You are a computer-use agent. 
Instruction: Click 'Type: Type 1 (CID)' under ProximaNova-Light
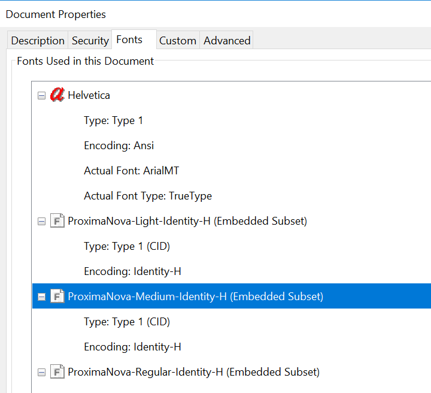(x=127, y=246)
